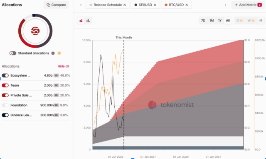Remove the Release Schedule metric chip
The image size is (266, 159).
coord(125,5)
